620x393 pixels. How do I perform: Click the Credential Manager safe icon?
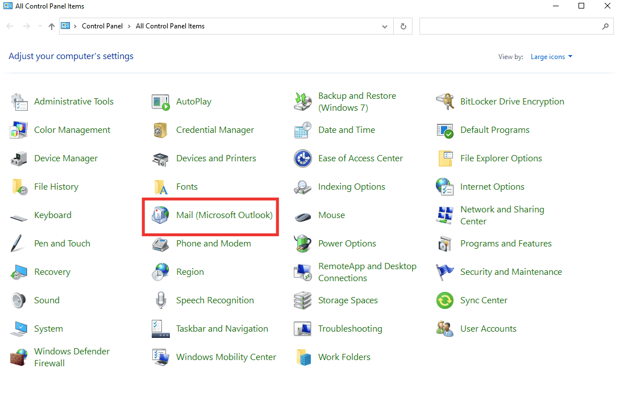[160, 131]
